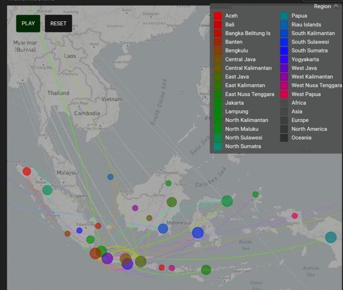
Task: Select the purple marker near Kuching
Action: coord(135,208)
